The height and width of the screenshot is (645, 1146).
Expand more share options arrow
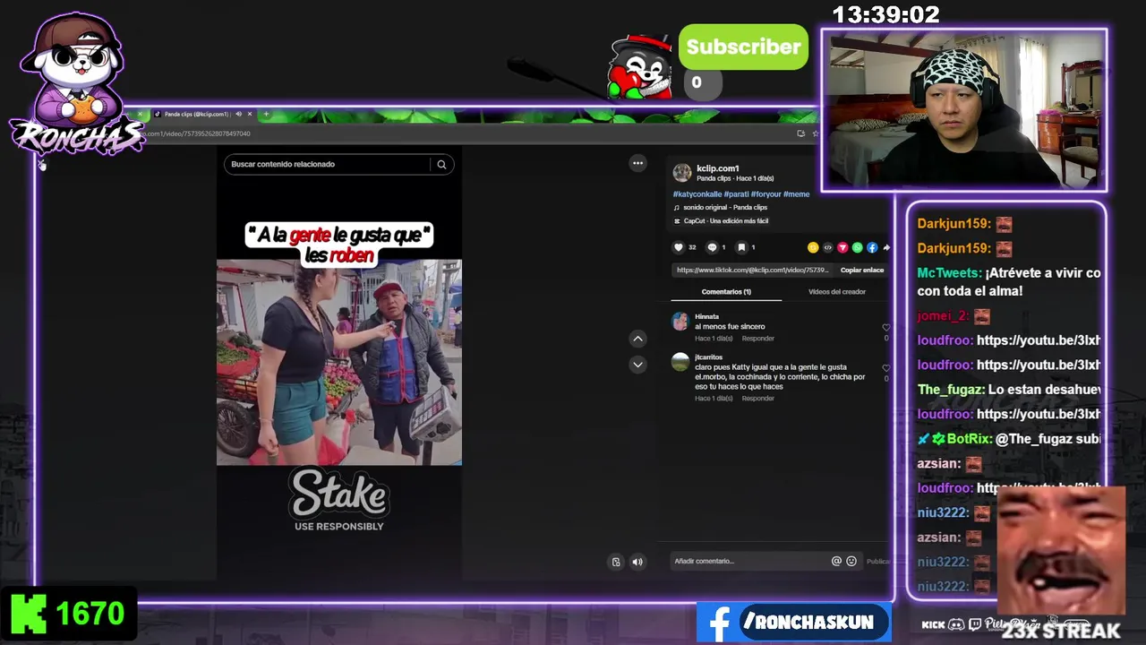point(886,247)
